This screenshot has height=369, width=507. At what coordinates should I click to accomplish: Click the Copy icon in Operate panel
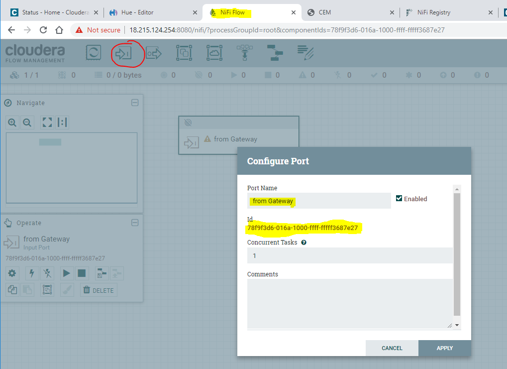pyautogui.click(x=12, y=290)
